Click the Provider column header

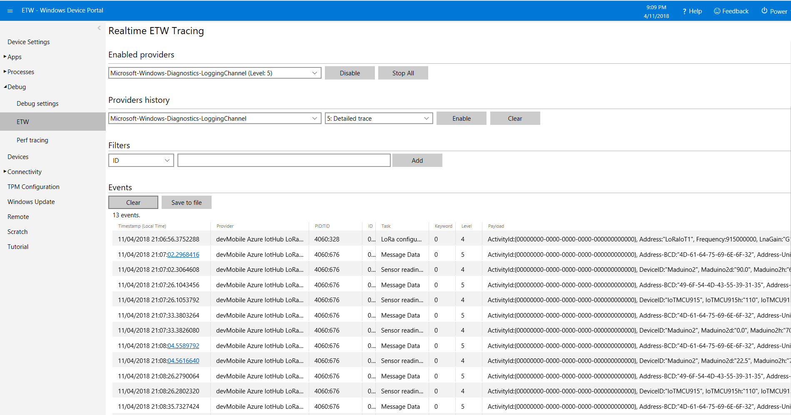tap(225, 226)
